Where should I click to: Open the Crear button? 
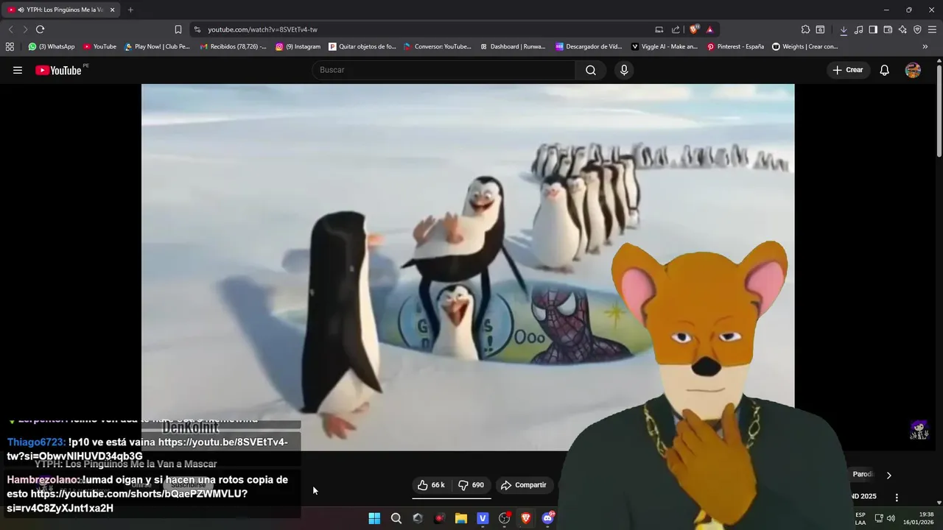pos(847,70)
